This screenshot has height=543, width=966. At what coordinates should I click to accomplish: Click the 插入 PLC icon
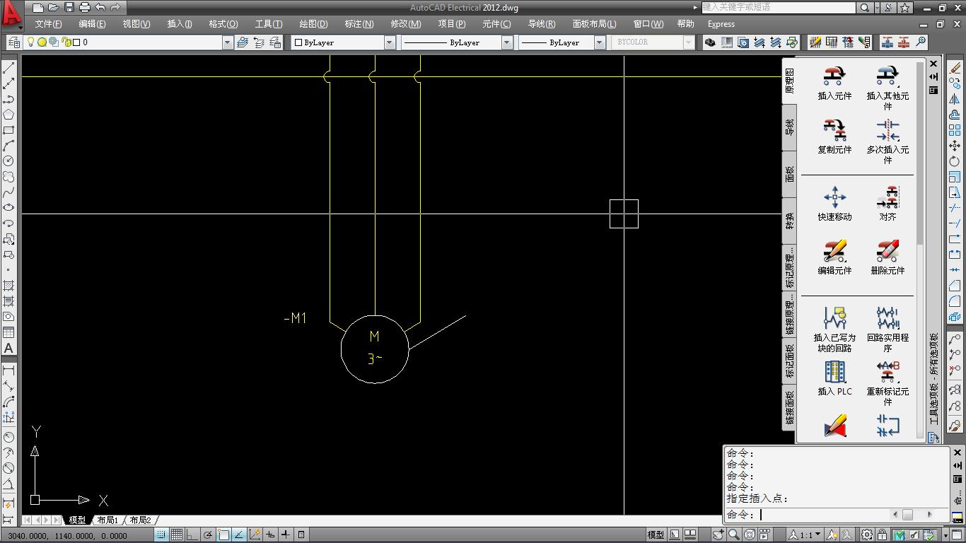point(834,372)
